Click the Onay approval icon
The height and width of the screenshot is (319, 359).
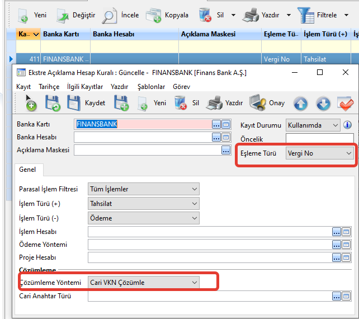pos(257,103)
